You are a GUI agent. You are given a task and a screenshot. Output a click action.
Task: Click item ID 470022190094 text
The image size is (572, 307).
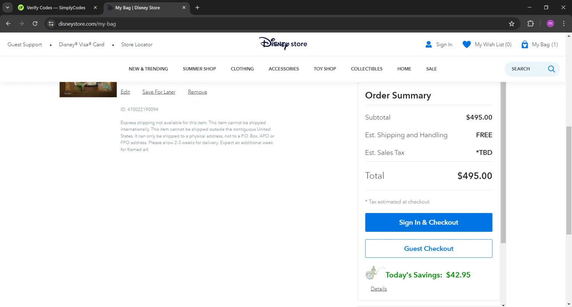[x=140, y=110]
